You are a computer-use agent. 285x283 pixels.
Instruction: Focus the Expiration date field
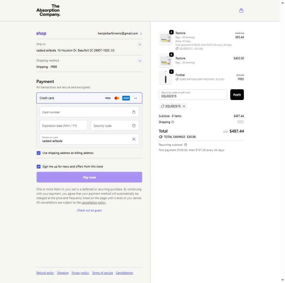point(64,126)
